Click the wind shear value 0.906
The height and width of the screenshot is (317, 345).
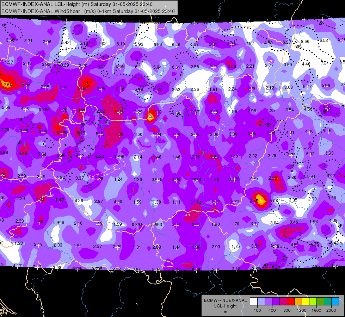[x=59, y=223]
